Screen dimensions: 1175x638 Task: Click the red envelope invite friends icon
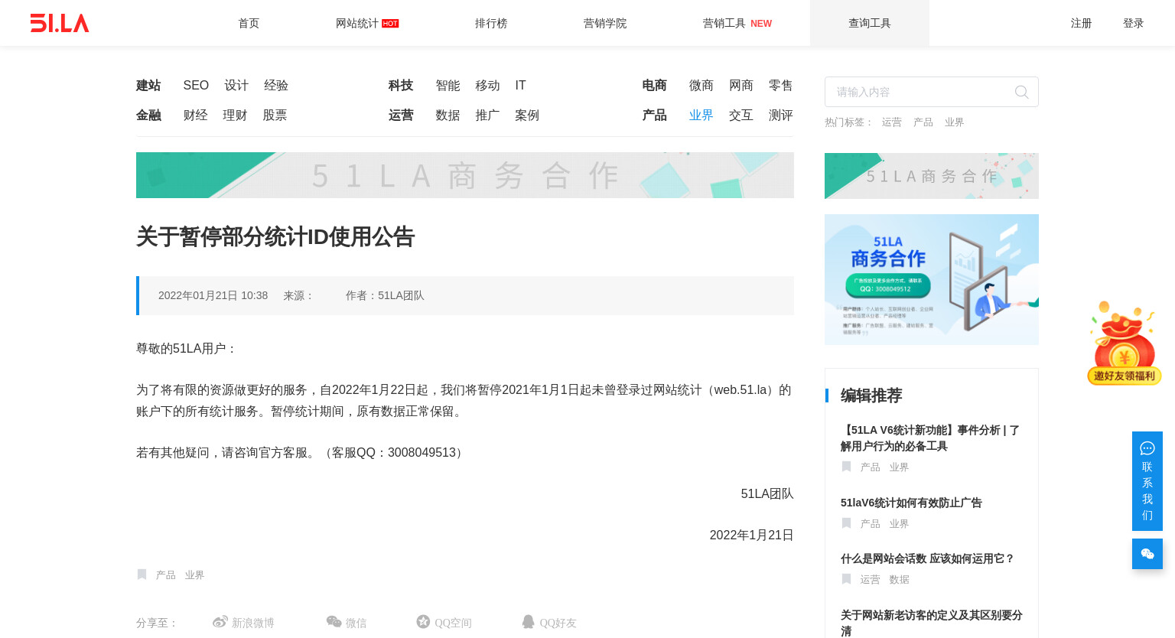coord(1124,343)
